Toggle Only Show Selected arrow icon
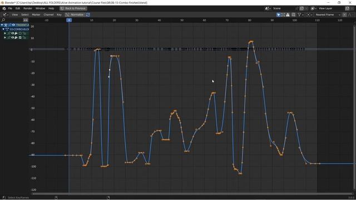 pyautogui.click(x=279, y=15)
